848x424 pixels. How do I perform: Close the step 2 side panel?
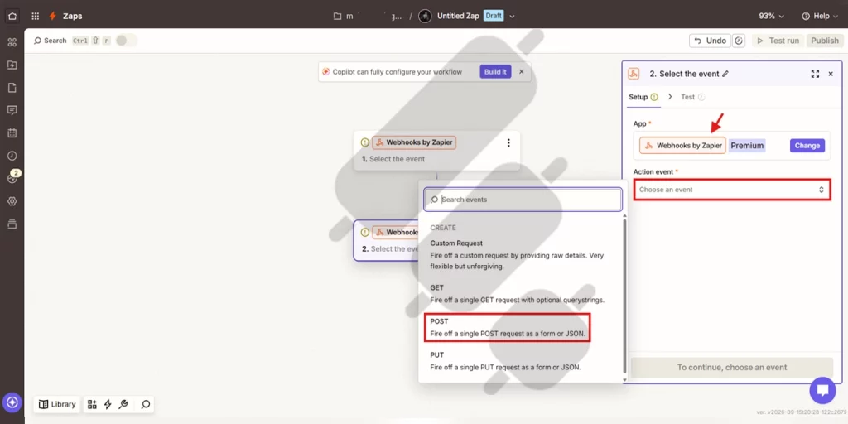click(831, 74)
